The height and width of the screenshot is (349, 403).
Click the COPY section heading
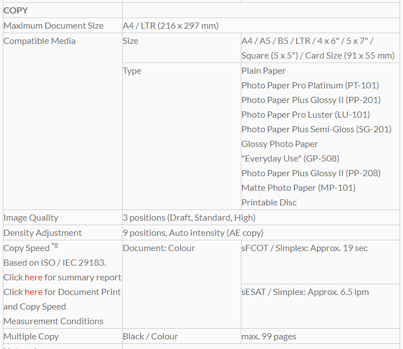(x=16, y=10)
